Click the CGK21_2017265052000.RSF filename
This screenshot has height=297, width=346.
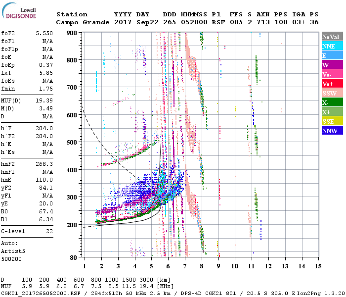(41, 293)
